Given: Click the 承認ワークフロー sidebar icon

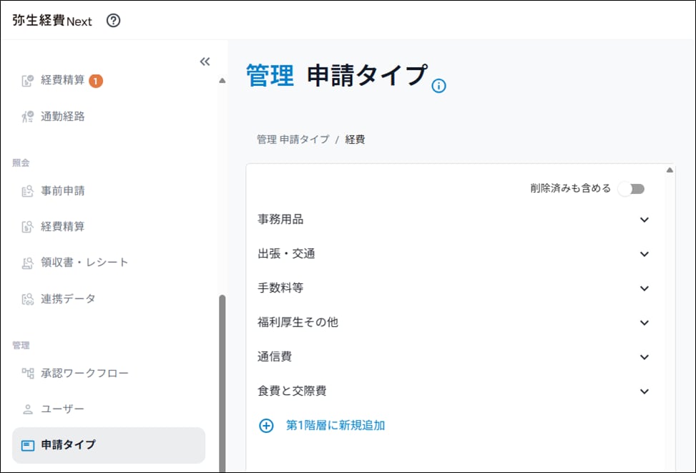Looking at the screenshot, I should click(x=28, y=373).
